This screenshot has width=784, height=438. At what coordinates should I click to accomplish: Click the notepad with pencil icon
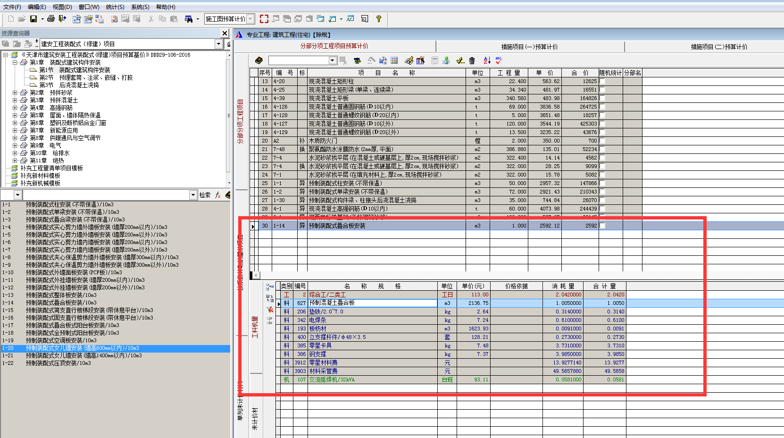[x=420, y=60]
